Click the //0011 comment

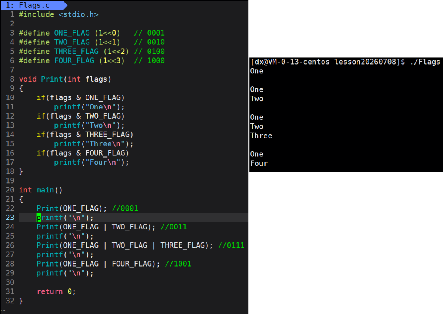coord(174,227)
